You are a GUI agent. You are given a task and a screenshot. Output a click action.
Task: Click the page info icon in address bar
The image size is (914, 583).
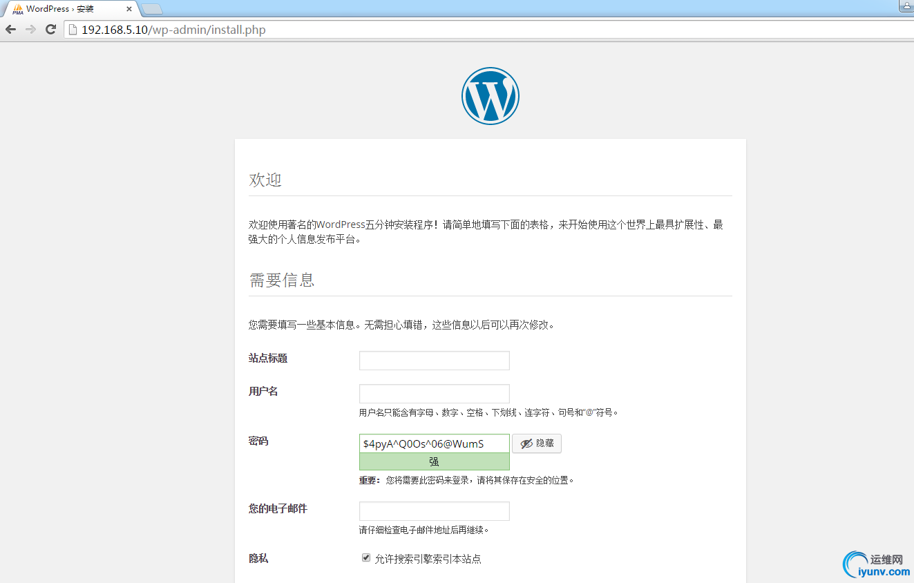[73, 30]
